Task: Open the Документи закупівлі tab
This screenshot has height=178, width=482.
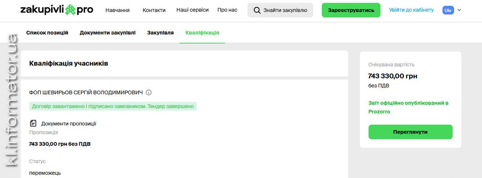Action: [108, 33]
